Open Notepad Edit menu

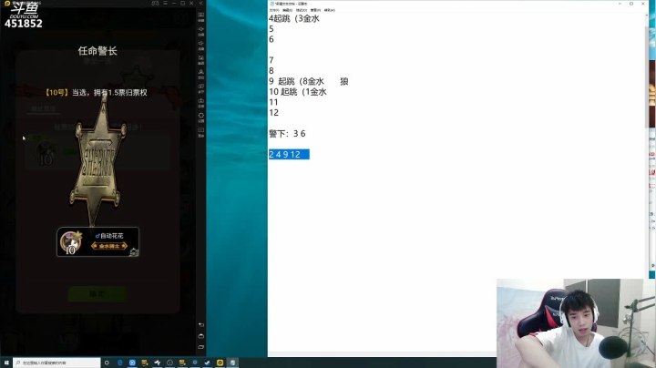pos(287,10)
